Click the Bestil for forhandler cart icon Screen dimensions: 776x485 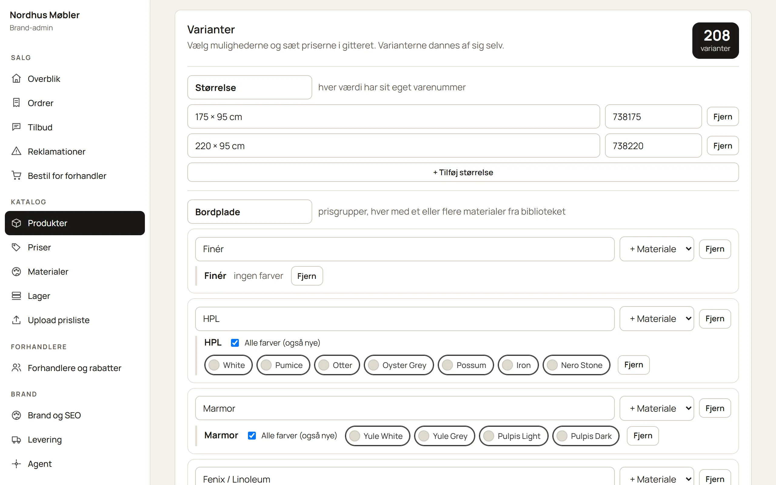click(x=16, y=176)
